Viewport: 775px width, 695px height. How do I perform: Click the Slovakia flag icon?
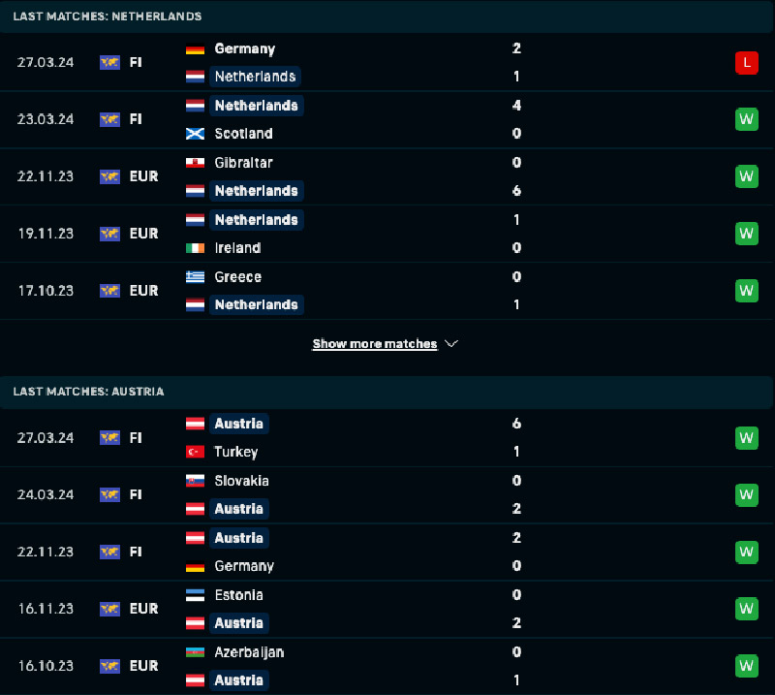[x=195, y=481]
